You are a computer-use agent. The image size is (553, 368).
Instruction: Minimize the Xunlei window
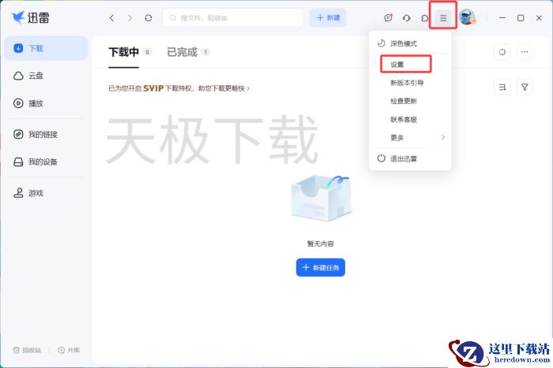point(502,18)
